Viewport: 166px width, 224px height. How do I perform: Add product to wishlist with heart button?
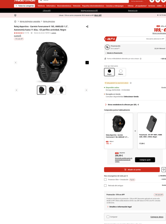click(164, 170)
